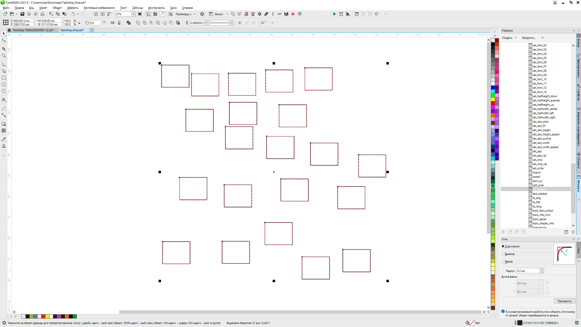Screen dimensions: 581x327
Task: Click the rotation angle input field
Action: [95, 23]
